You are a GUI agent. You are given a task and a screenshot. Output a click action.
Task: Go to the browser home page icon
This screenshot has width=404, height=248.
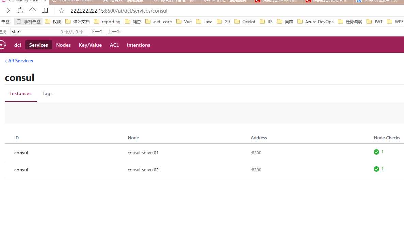(32, 11)
